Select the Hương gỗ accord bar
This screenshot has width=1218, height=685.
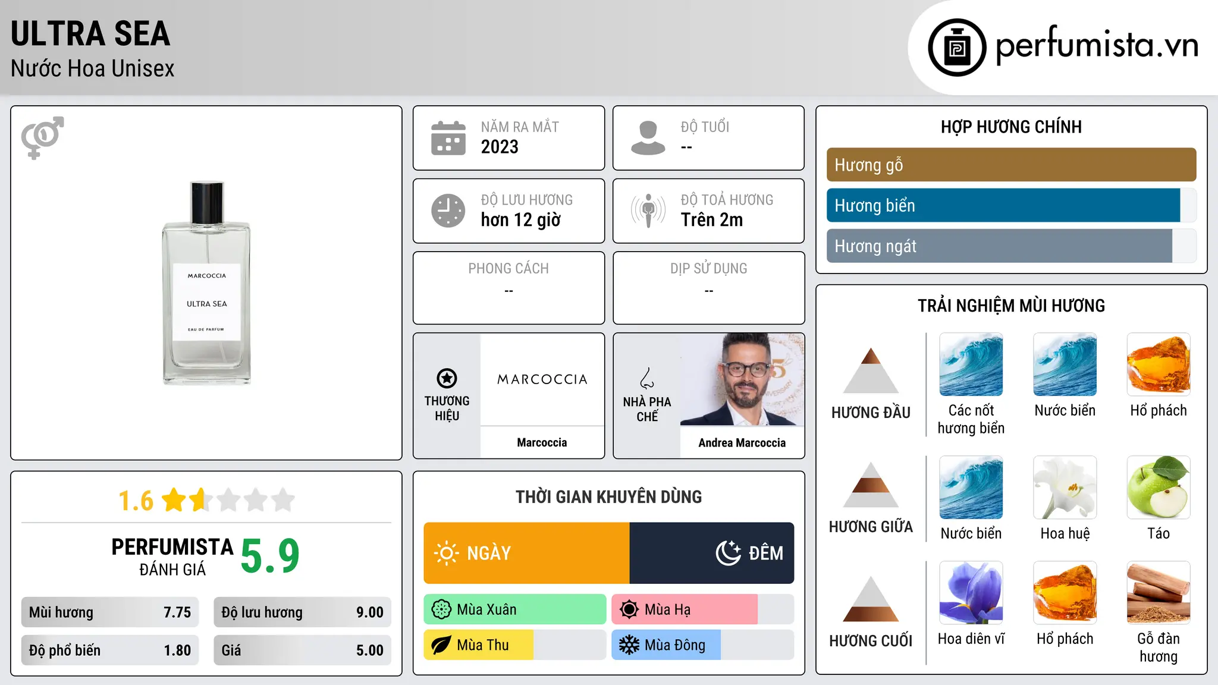coord(1011,165)
